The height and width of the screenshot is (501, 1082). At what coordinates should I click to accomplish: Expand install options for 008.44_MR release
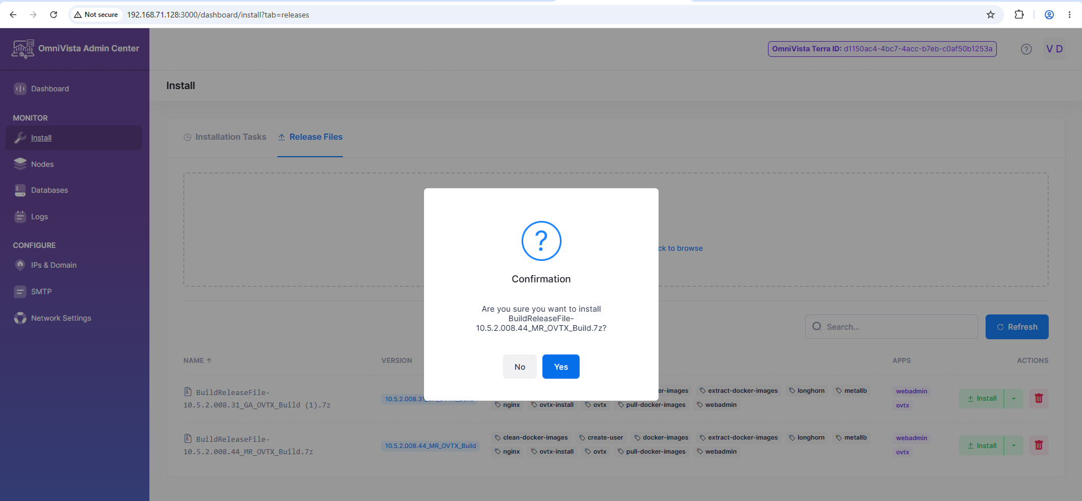(x=1013, y=445)
